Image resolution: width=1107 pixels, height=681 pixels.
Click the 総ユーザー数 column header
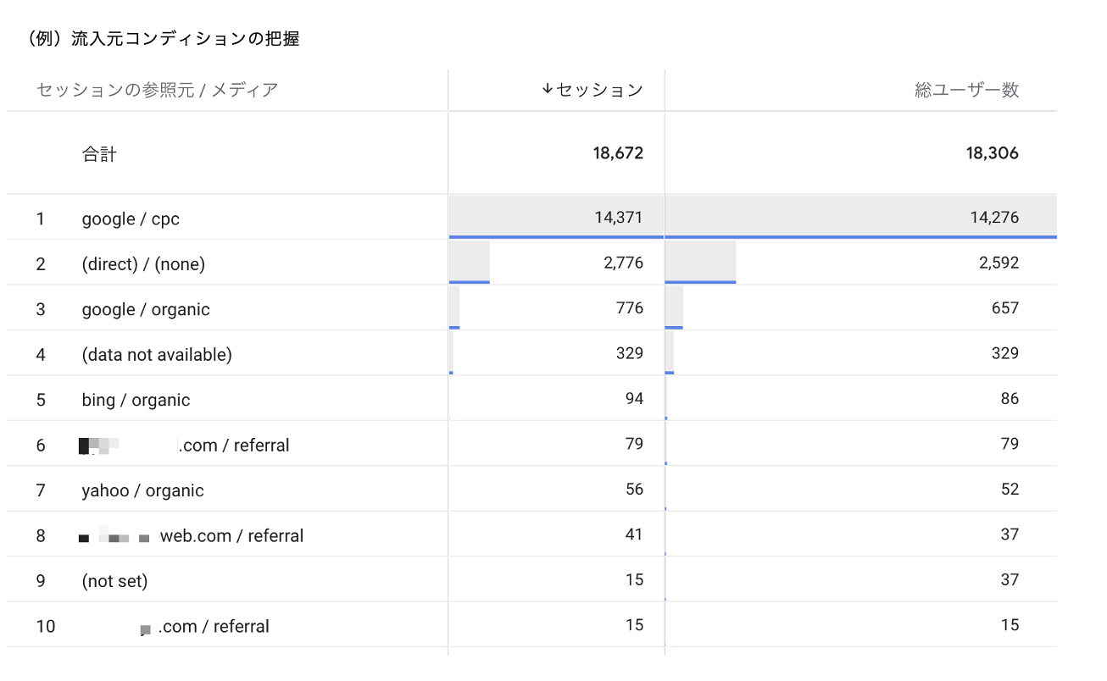[966, 90]
